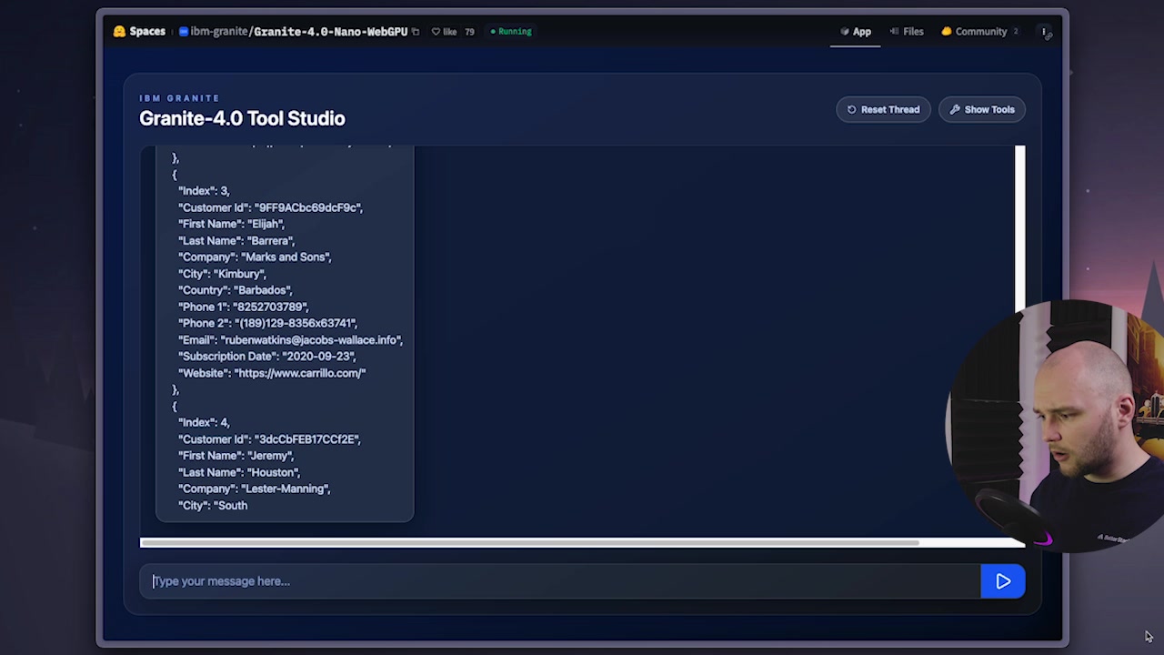The width and height of the screenshot is (1164, 655).
Task: Click the ibm-granite organization avatar icon
Action: coord(184,31)
